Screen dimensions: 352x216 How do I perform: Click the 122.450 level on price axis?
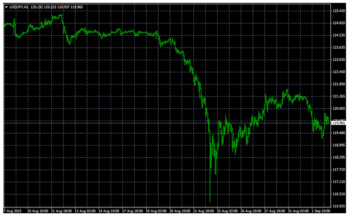339,72
